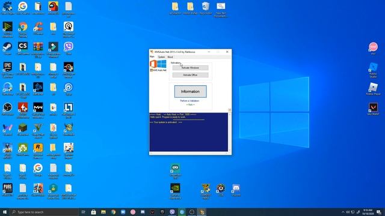Open the System tab in KMSAuto
385x216 pixels.
tap(161, 57)
